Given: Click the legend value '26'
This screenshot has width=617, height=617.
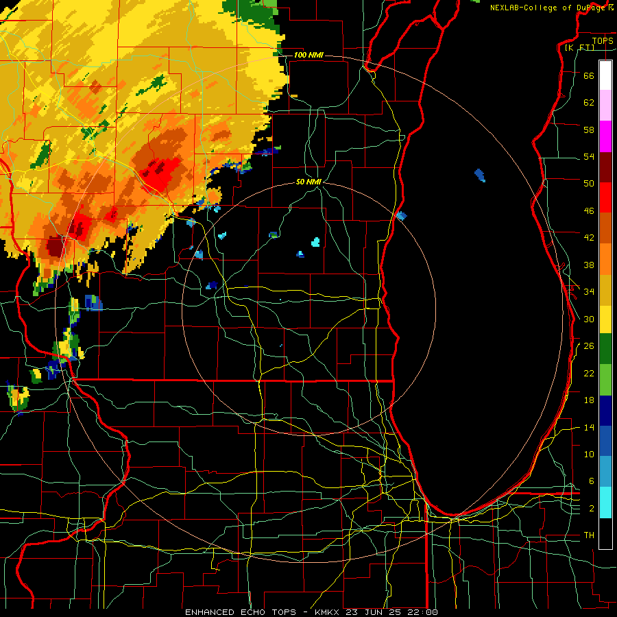Looking at the screenshot, I should point(589,346).
